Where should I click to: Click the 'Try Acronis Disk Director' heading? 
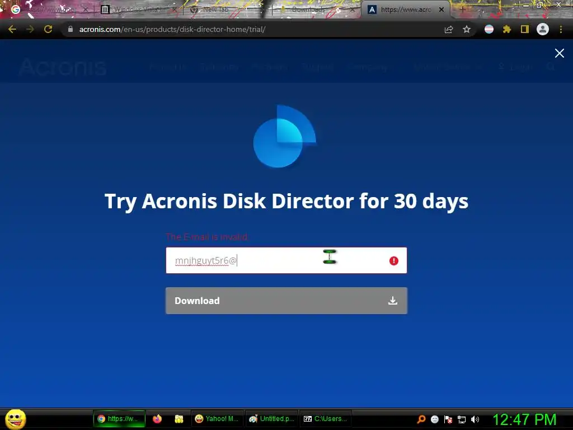[286, 201]
